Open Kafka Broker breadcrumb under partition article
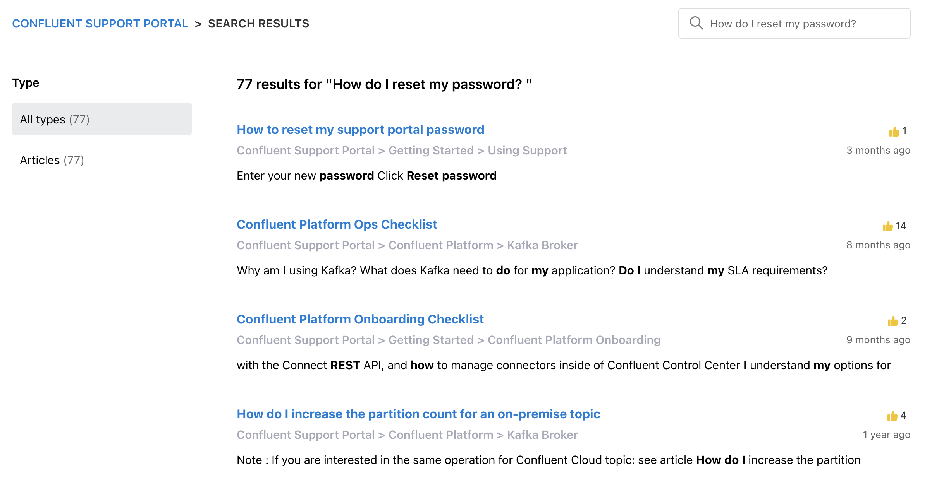932x486 pixels. (542, 435)
